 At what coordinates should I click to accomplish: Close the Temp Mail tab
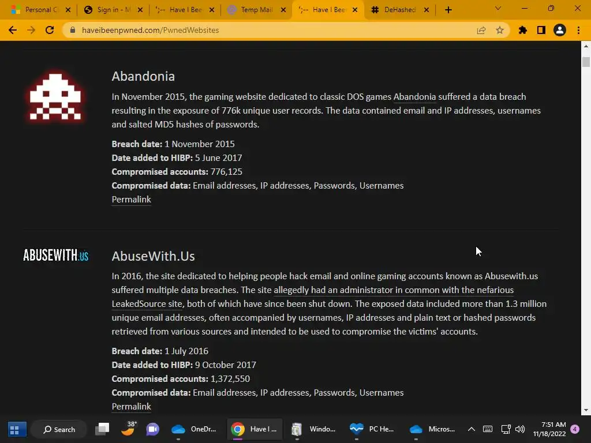point(283,10)
